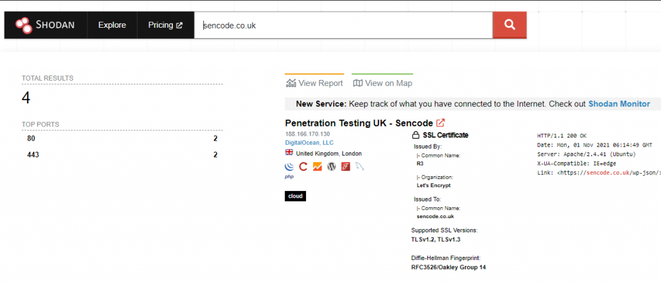Follow the Shodan Monitor link
661x284 pixels.
click(x=619, y=104)
